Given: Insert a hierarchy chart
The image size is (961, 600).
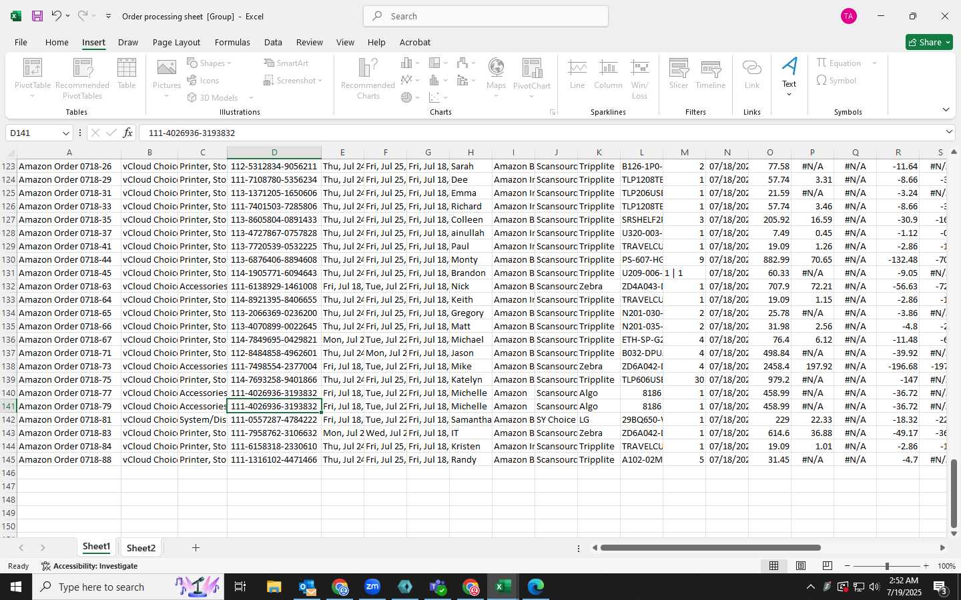Looking at the screenshot, I should (x=438, y=63).
